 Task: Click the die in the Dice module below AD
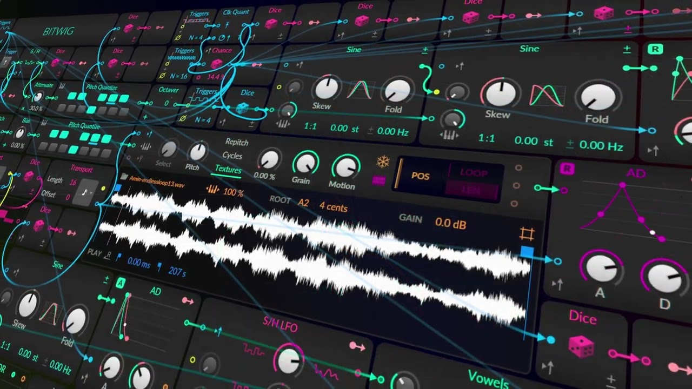click(x=581, y=346)
